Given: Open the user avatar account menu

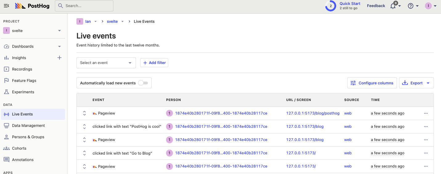Looking at the screenshot, I should coord(428,6).
